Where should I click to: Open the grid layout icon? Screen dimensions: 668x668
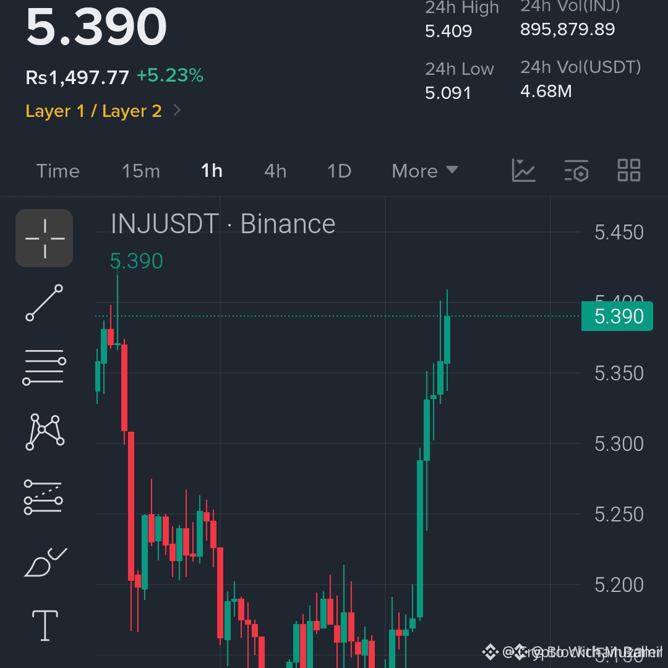629,171
